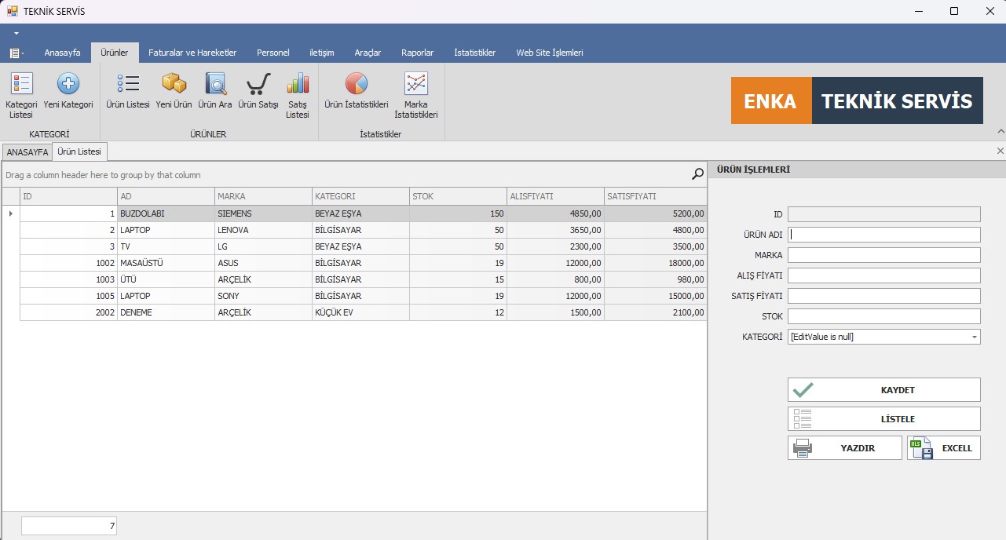Screen dimensions: 1006x540
Task: Open Marka İstatistikleri line chart
Action: point(415,85)
